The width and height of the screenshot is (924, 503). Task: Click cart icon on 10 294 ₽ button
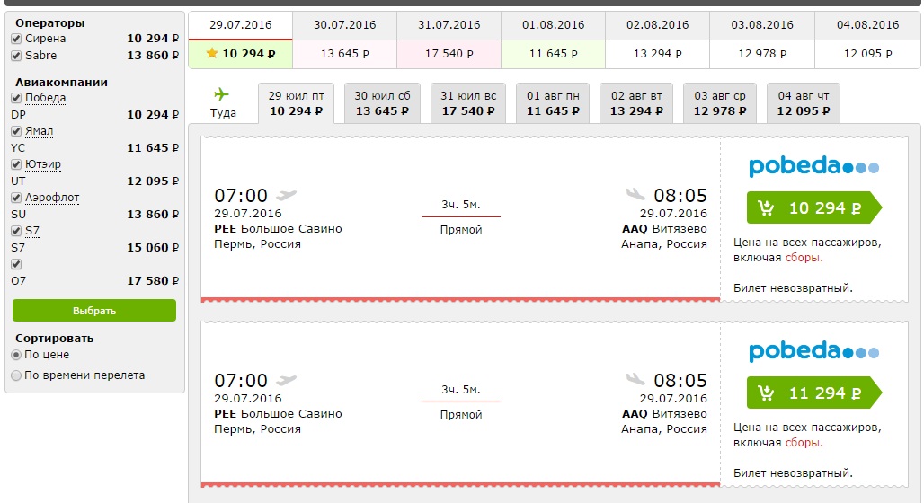[x=766, y=208]
